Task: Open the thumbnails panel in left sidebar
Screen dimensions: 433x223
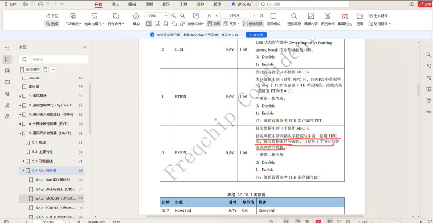Action: pos(7,71)
